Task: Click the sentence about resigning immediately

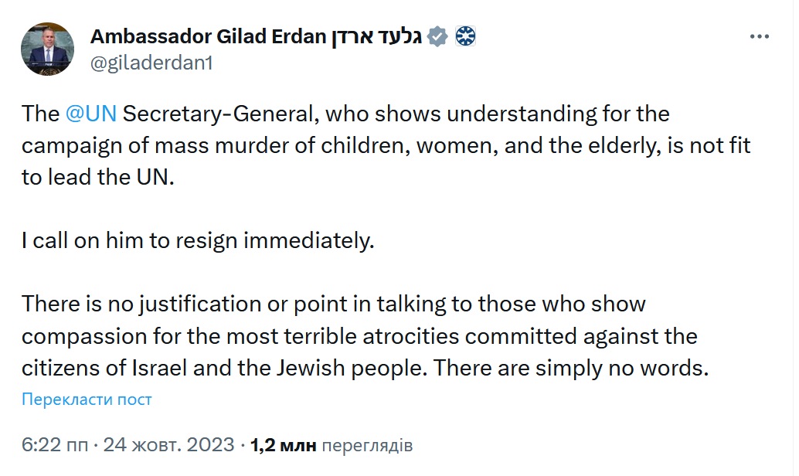Action: (x=198, y=240)
